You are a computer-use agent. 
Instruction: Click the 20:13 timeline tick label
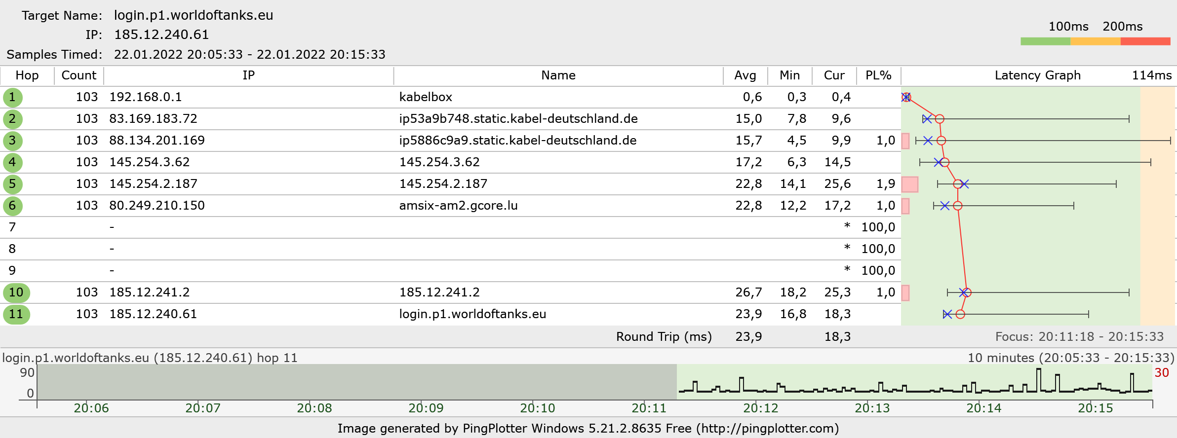(x=872, y=408)
